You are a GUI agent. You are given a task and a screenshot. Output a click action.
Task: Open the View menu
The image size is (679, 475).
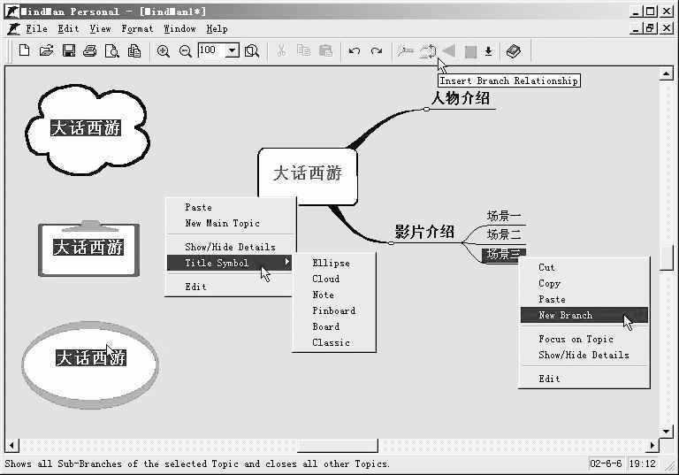coord(100,28)
